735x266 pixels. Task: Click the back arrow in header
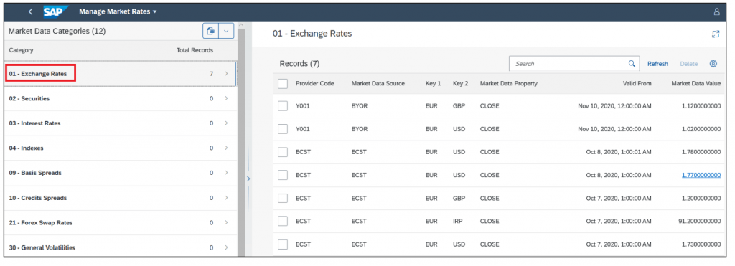click(x=30, y=11)
